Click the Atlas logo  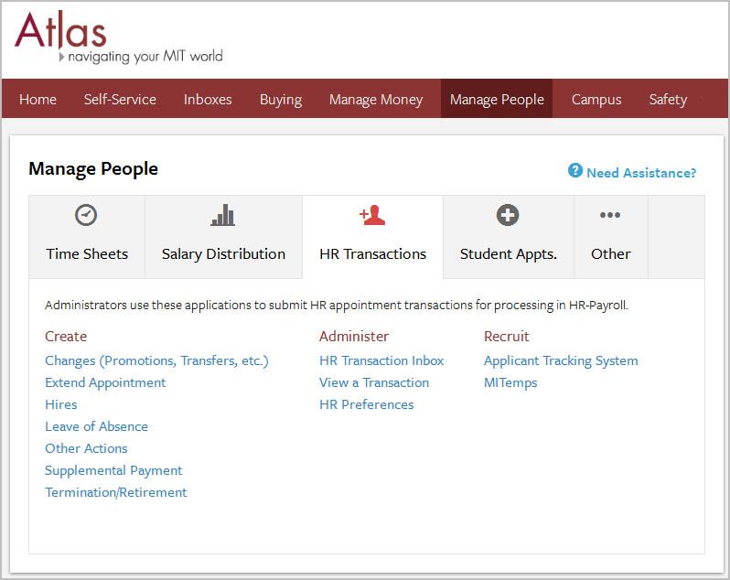click(60, 35)
